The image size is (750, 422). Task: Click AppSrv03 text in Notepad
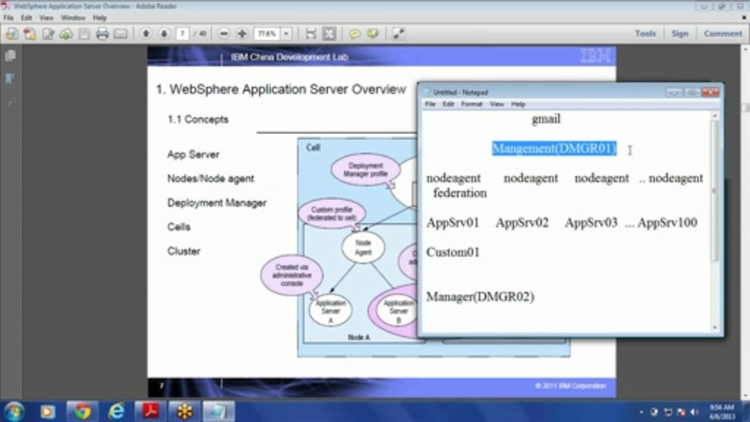(x=591, y=223)
